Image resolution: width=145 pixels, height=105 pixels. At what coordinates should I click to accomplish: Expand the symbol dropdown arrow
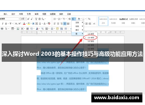pyautogui.click(x=54, y=29)
